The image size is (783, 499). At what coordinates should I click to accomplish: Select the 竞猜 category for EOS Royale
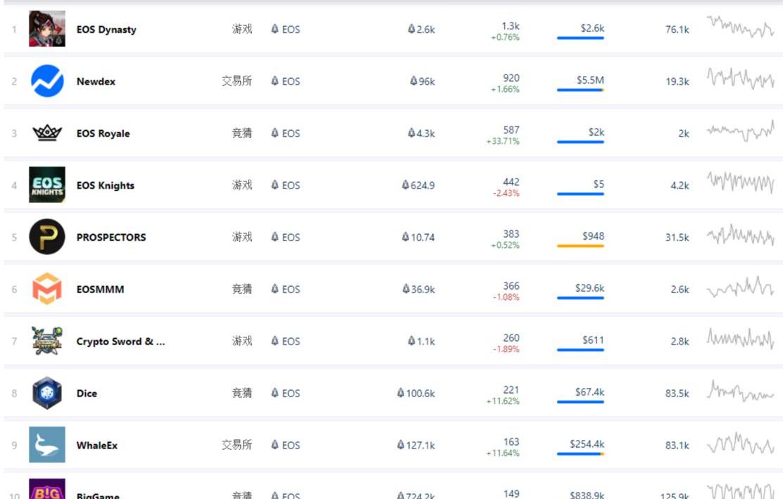point(242,133)
